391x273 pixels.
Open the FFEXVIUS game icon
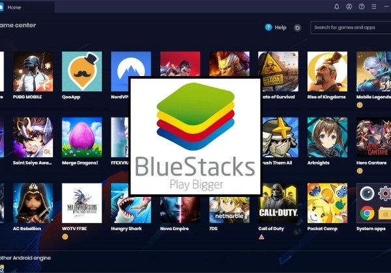click(120, 137)
